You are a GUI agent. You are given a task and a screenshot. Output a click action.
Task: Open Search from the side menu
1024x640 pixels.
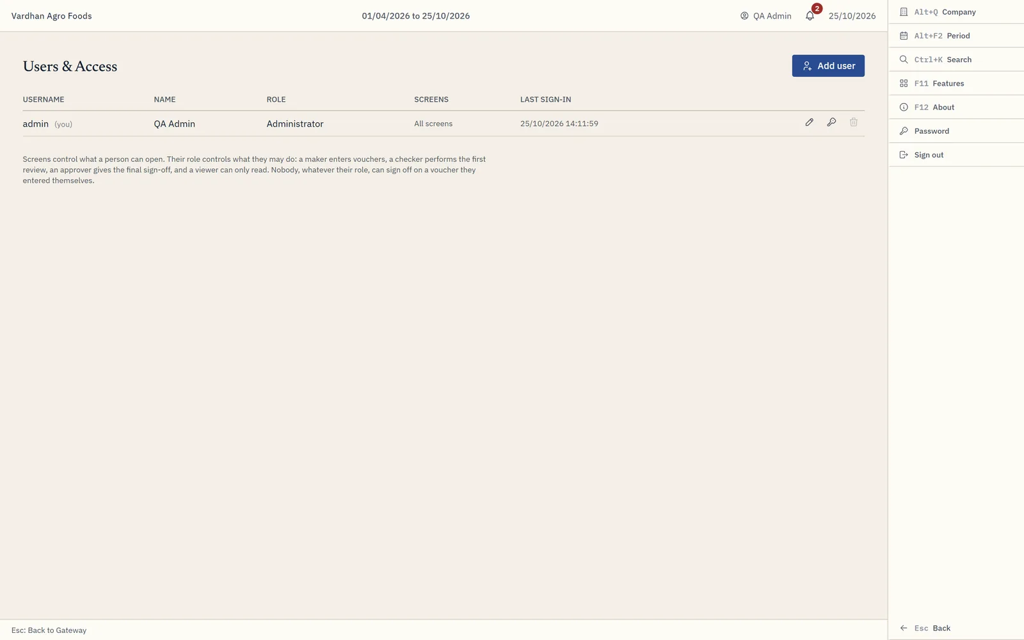pos(956,60)
